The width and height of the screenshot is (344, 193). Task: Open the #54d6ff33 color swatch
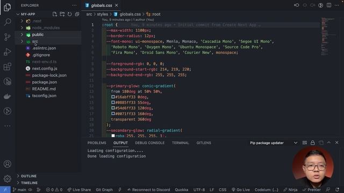point(113,108)
